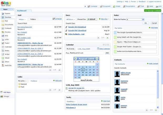
Task: Click Add Task link
Action: tap(106, 101)
